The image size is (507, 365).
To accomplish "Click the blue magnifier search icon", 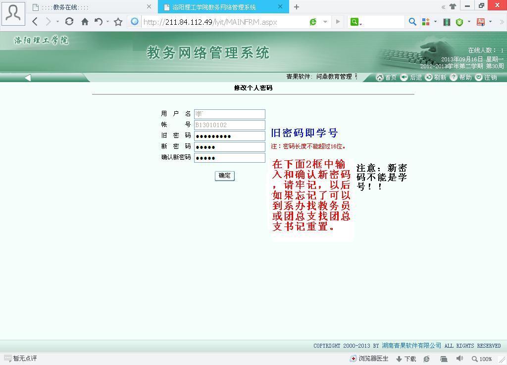I will tap(412, 22).
